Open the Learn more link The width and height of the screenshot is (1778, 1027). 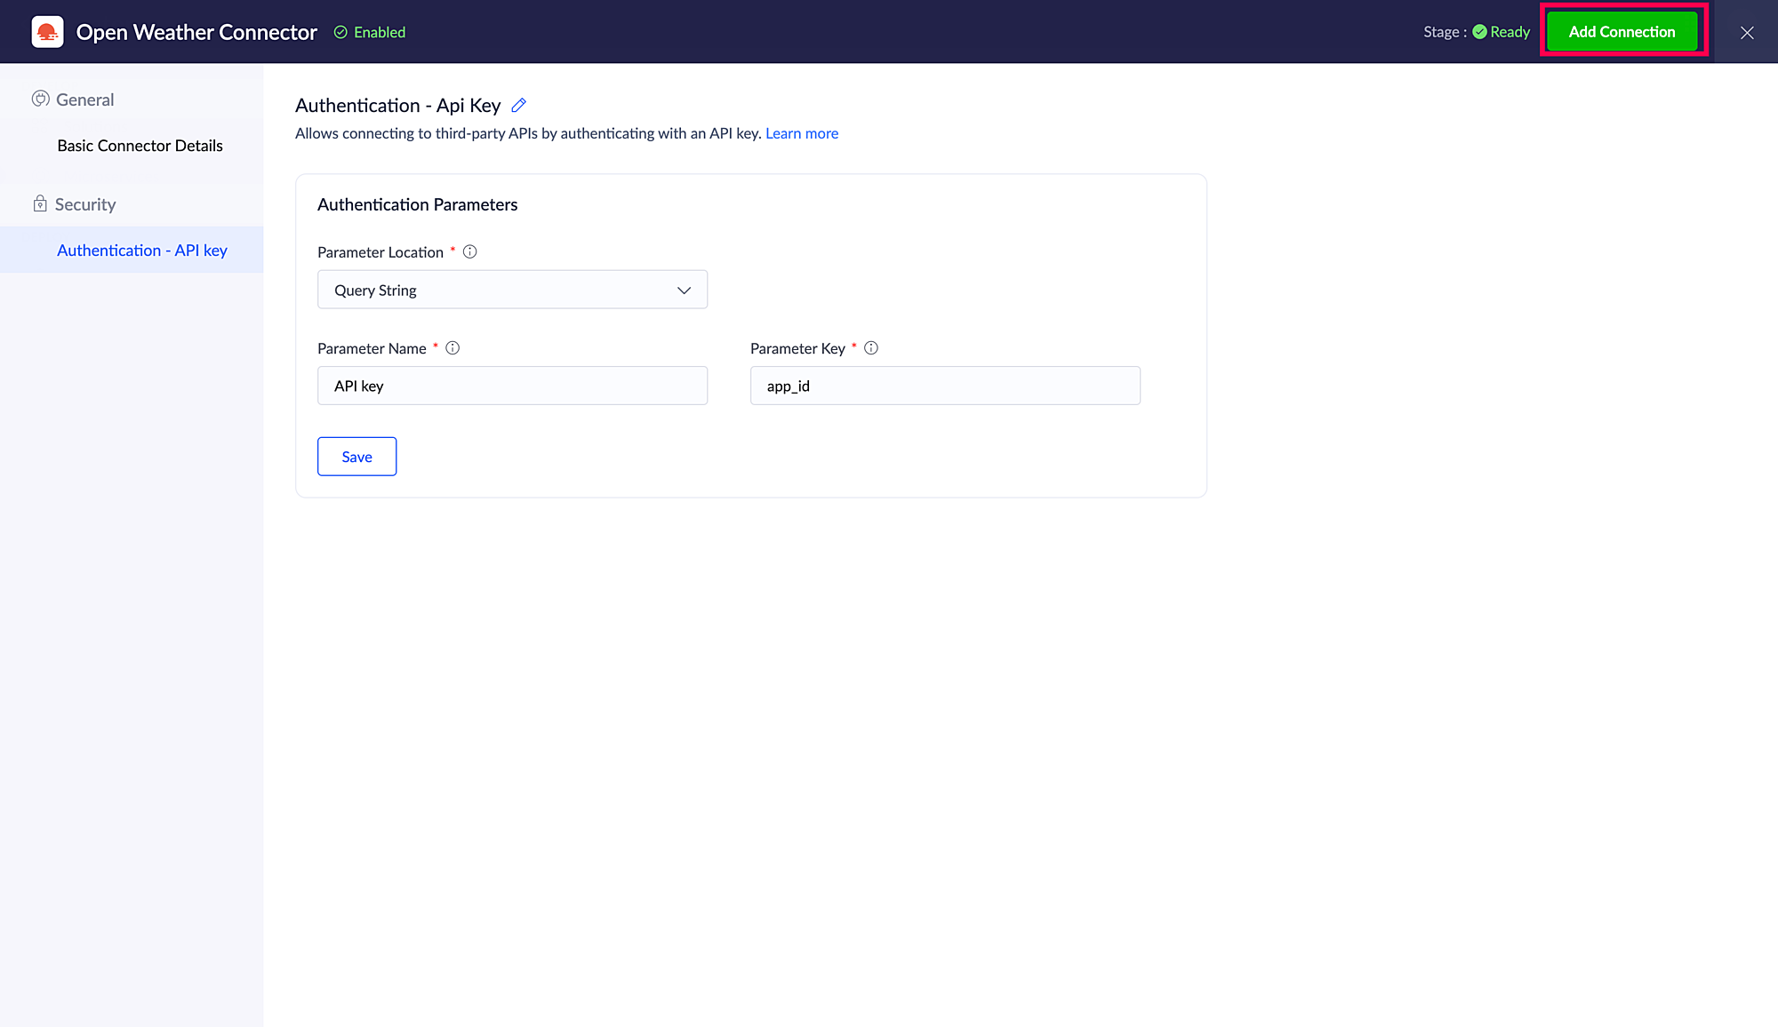801,133
